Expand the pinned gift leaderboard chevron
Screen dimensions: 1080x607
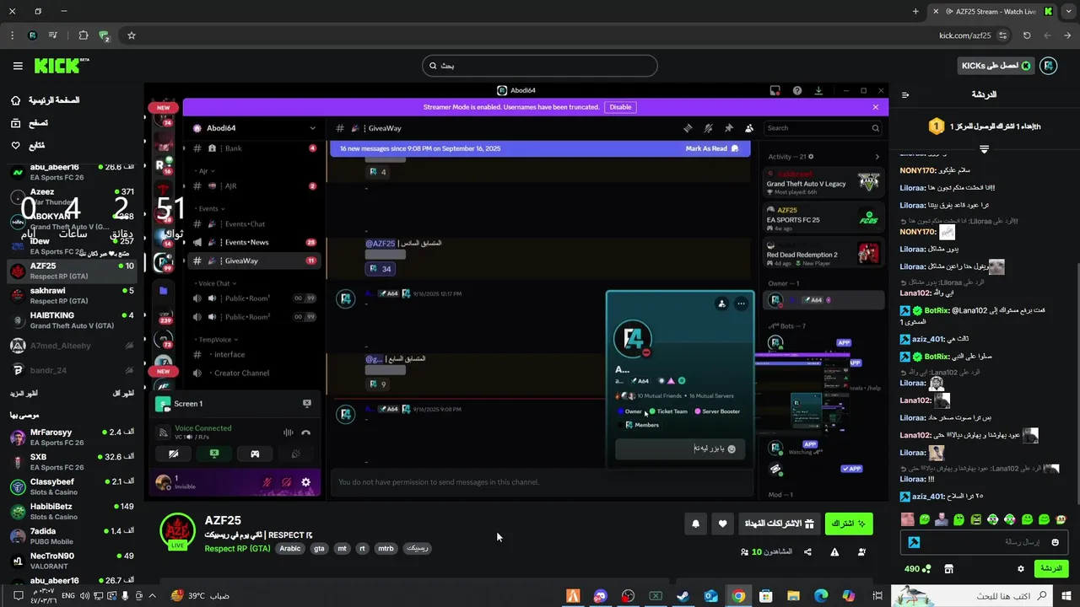tap(984, 149)
